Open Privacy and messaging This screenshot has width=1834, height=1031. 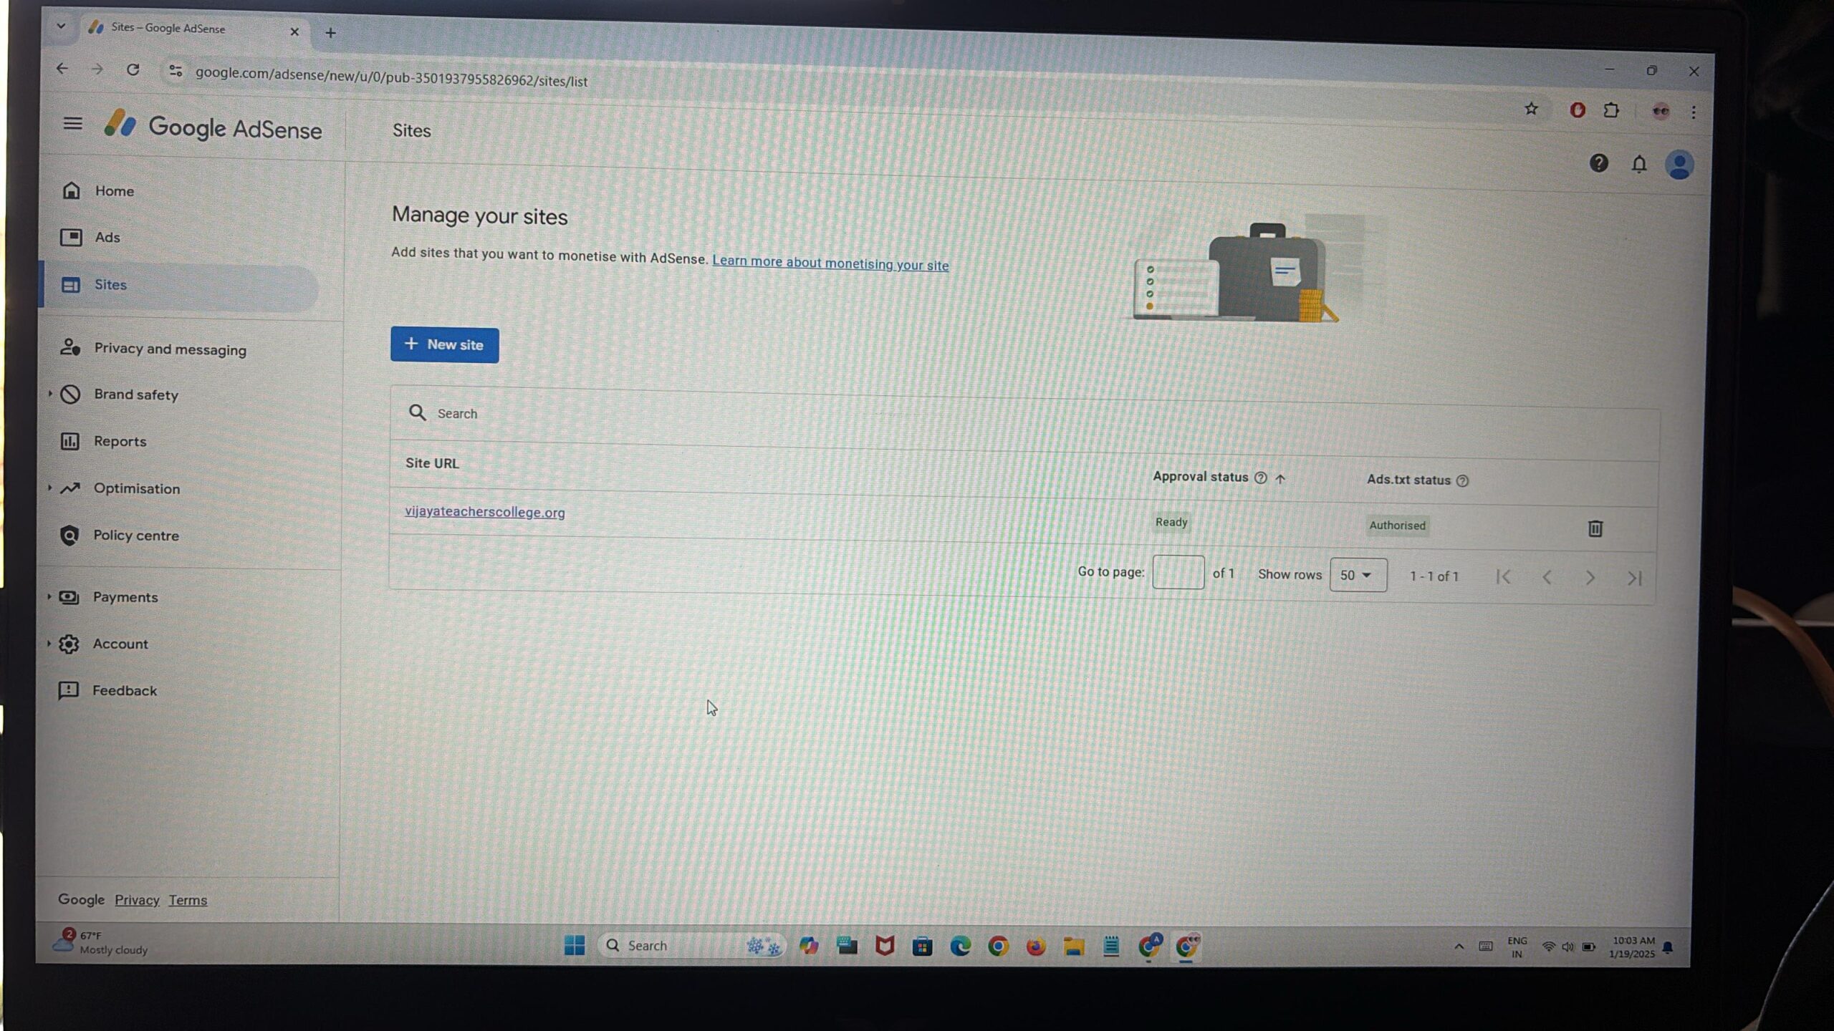click(170, 349)
